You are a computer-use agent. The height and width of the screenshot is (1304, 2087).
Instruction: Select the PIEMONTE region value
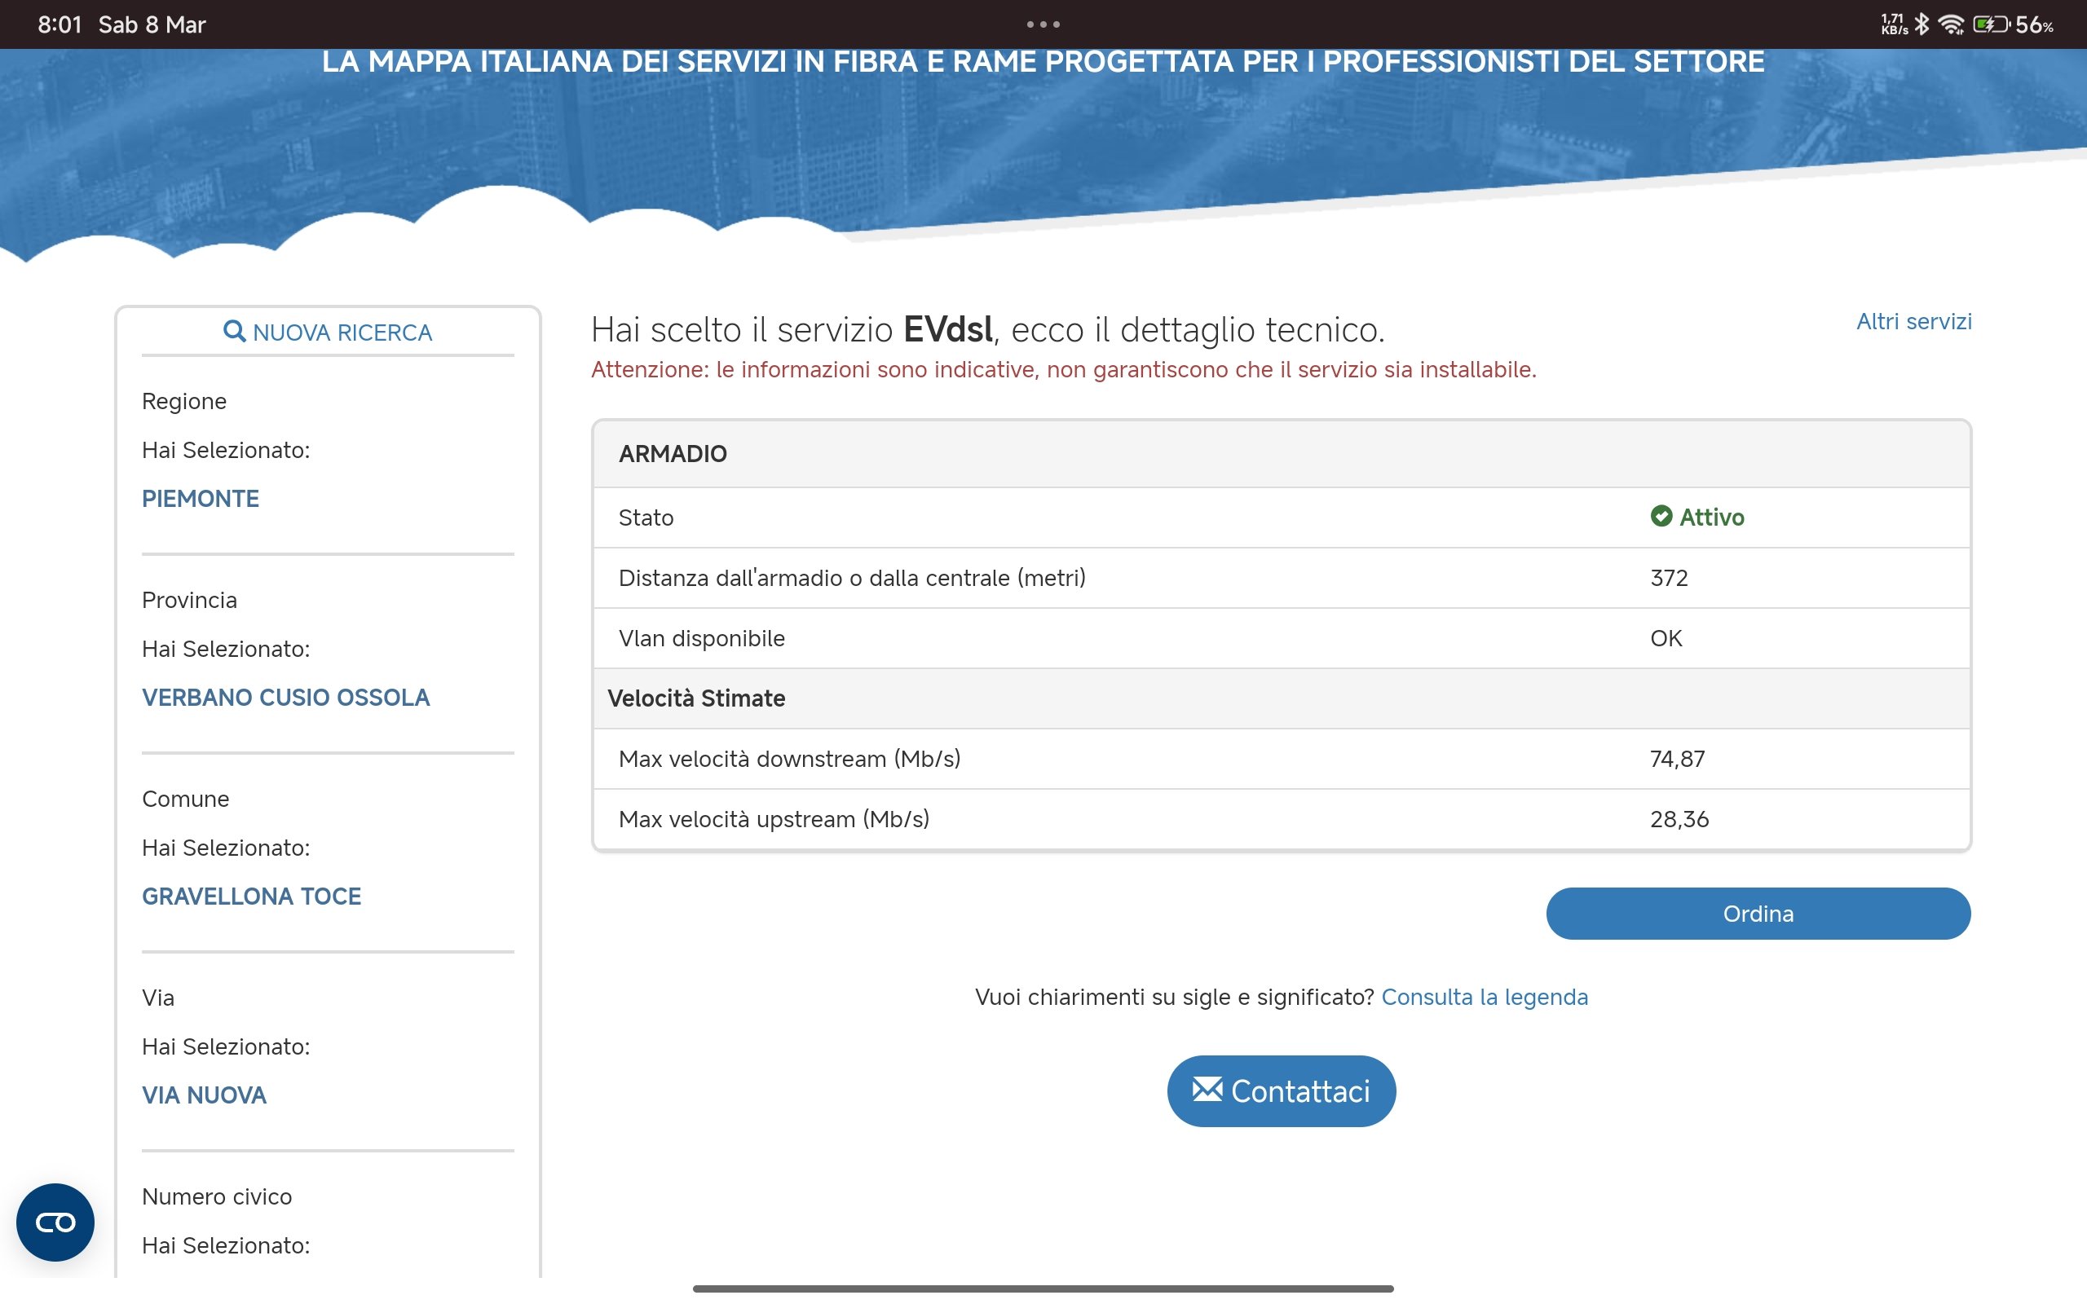pos(200,499)
